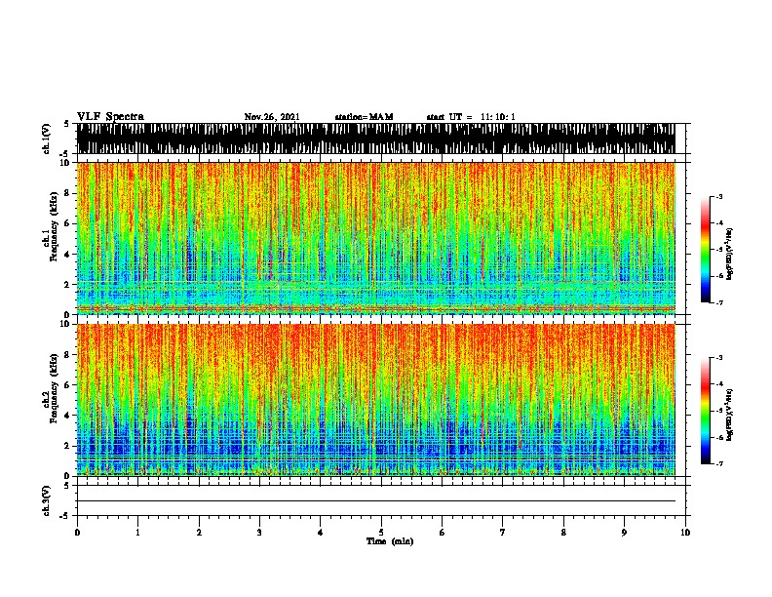Click the ch.1 color scale bar

point(706,250)
